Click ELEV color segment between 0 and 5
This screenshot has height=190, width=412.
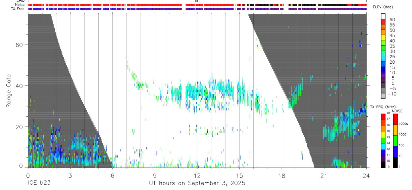383,79
